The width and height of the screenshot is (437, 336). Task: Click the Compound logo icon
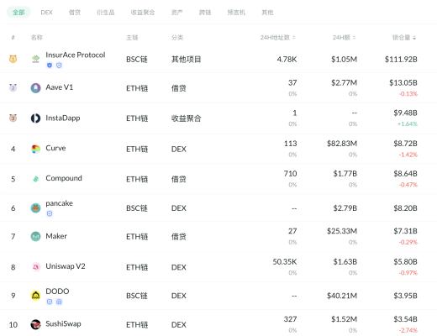point(35,179)
